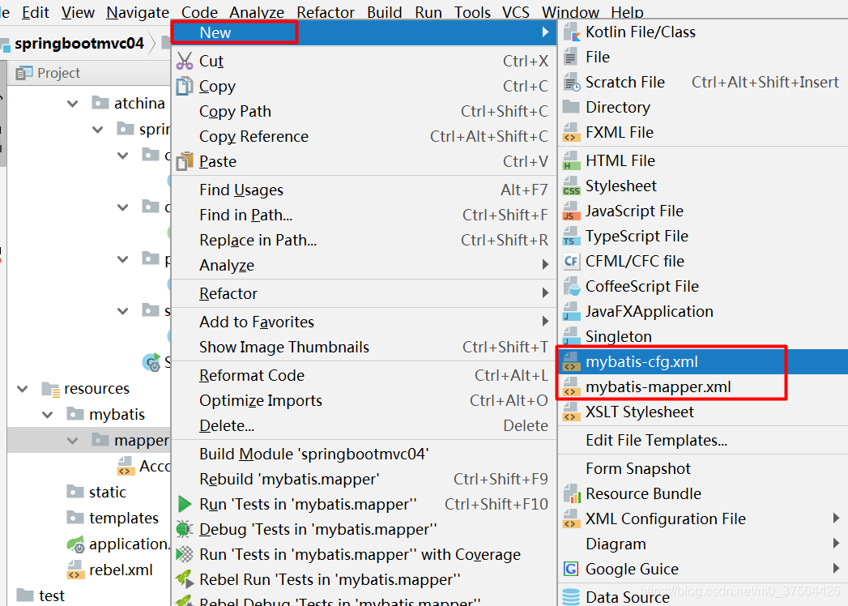This screenshot has height=606, width=848.
Task: Select the Google Guice option
Action: click(x=631, y=569)
